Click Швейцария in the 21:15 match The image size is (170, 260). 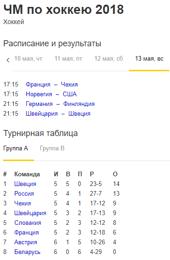[x=42, y=114]
